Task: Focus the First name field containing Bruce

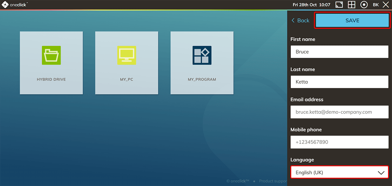Action: (x=339, y=52)
